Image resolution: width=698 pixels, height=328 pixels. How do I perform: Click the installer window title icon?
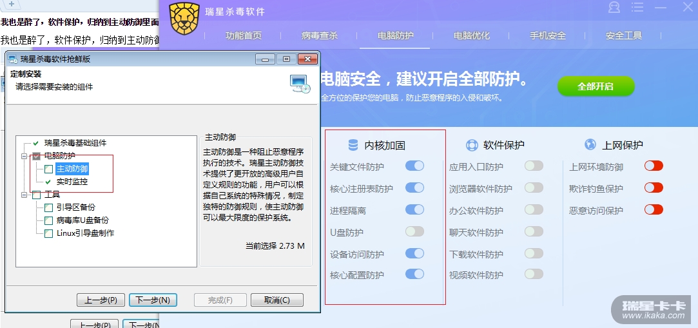coord(13,59)
